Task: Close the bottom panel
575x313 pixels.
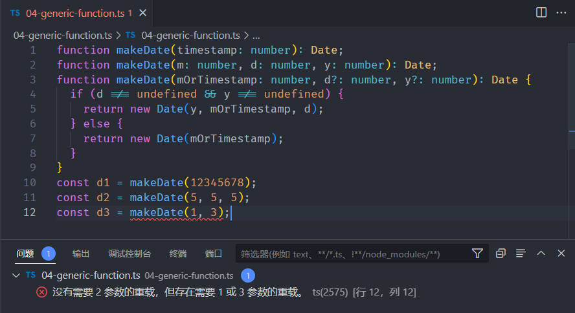Action: pyautogui.click(x=561, y=254)
